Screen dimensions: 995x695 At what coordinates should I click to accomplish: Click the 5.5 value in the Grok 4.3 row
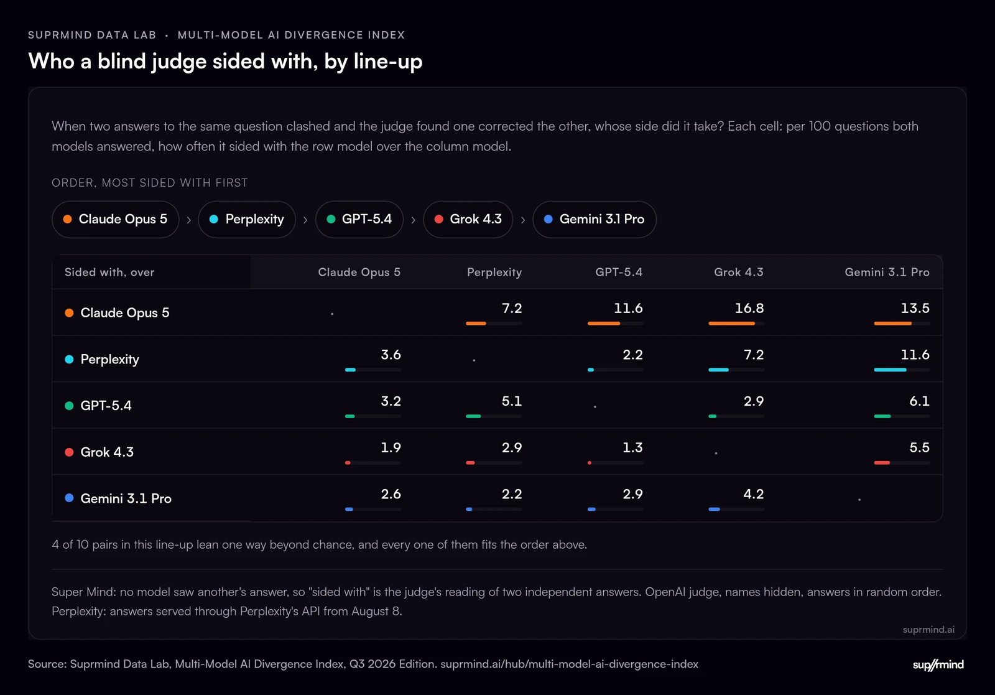920,447
